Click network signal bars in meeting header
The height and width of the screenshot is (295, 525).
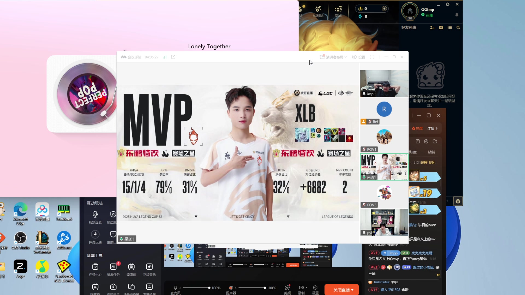165,57
